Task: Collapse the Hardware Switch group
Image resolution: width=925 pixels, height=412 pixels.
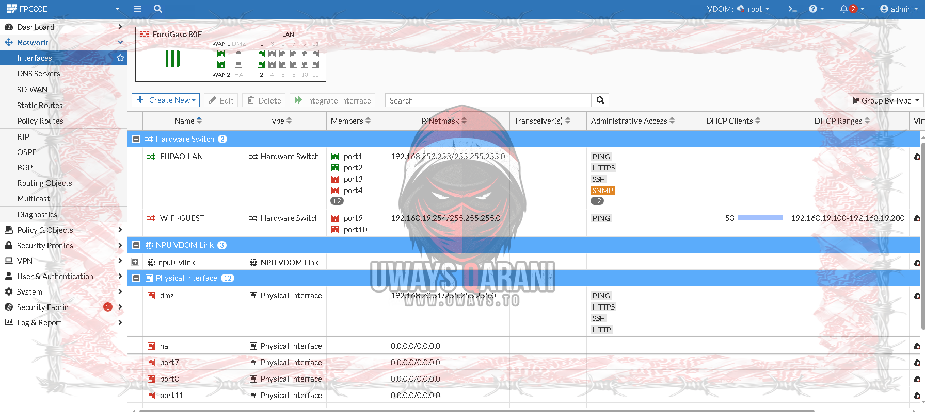Action: (136, 139)
